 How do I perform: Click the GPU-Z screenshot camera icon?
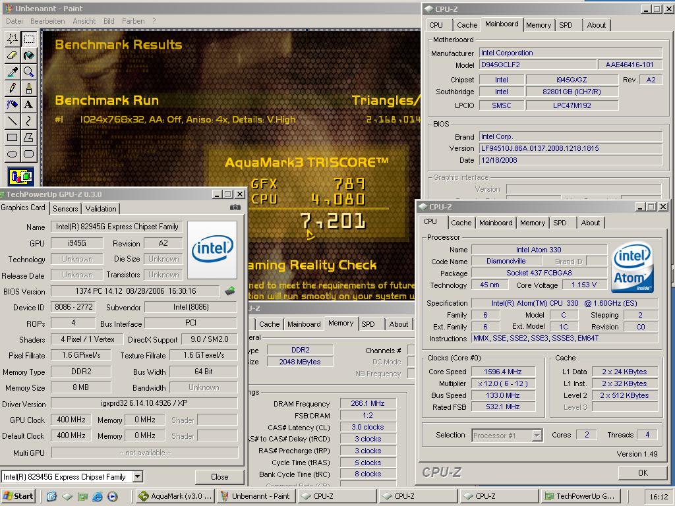pyautogui.click(x=235, y=208)
